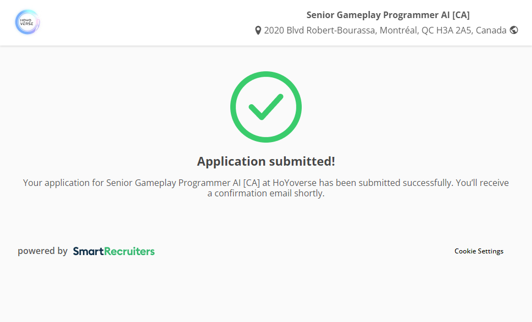Open Cookie Settings
The image size is (532, 322).
pyautogui.click(x=479, y=251)
